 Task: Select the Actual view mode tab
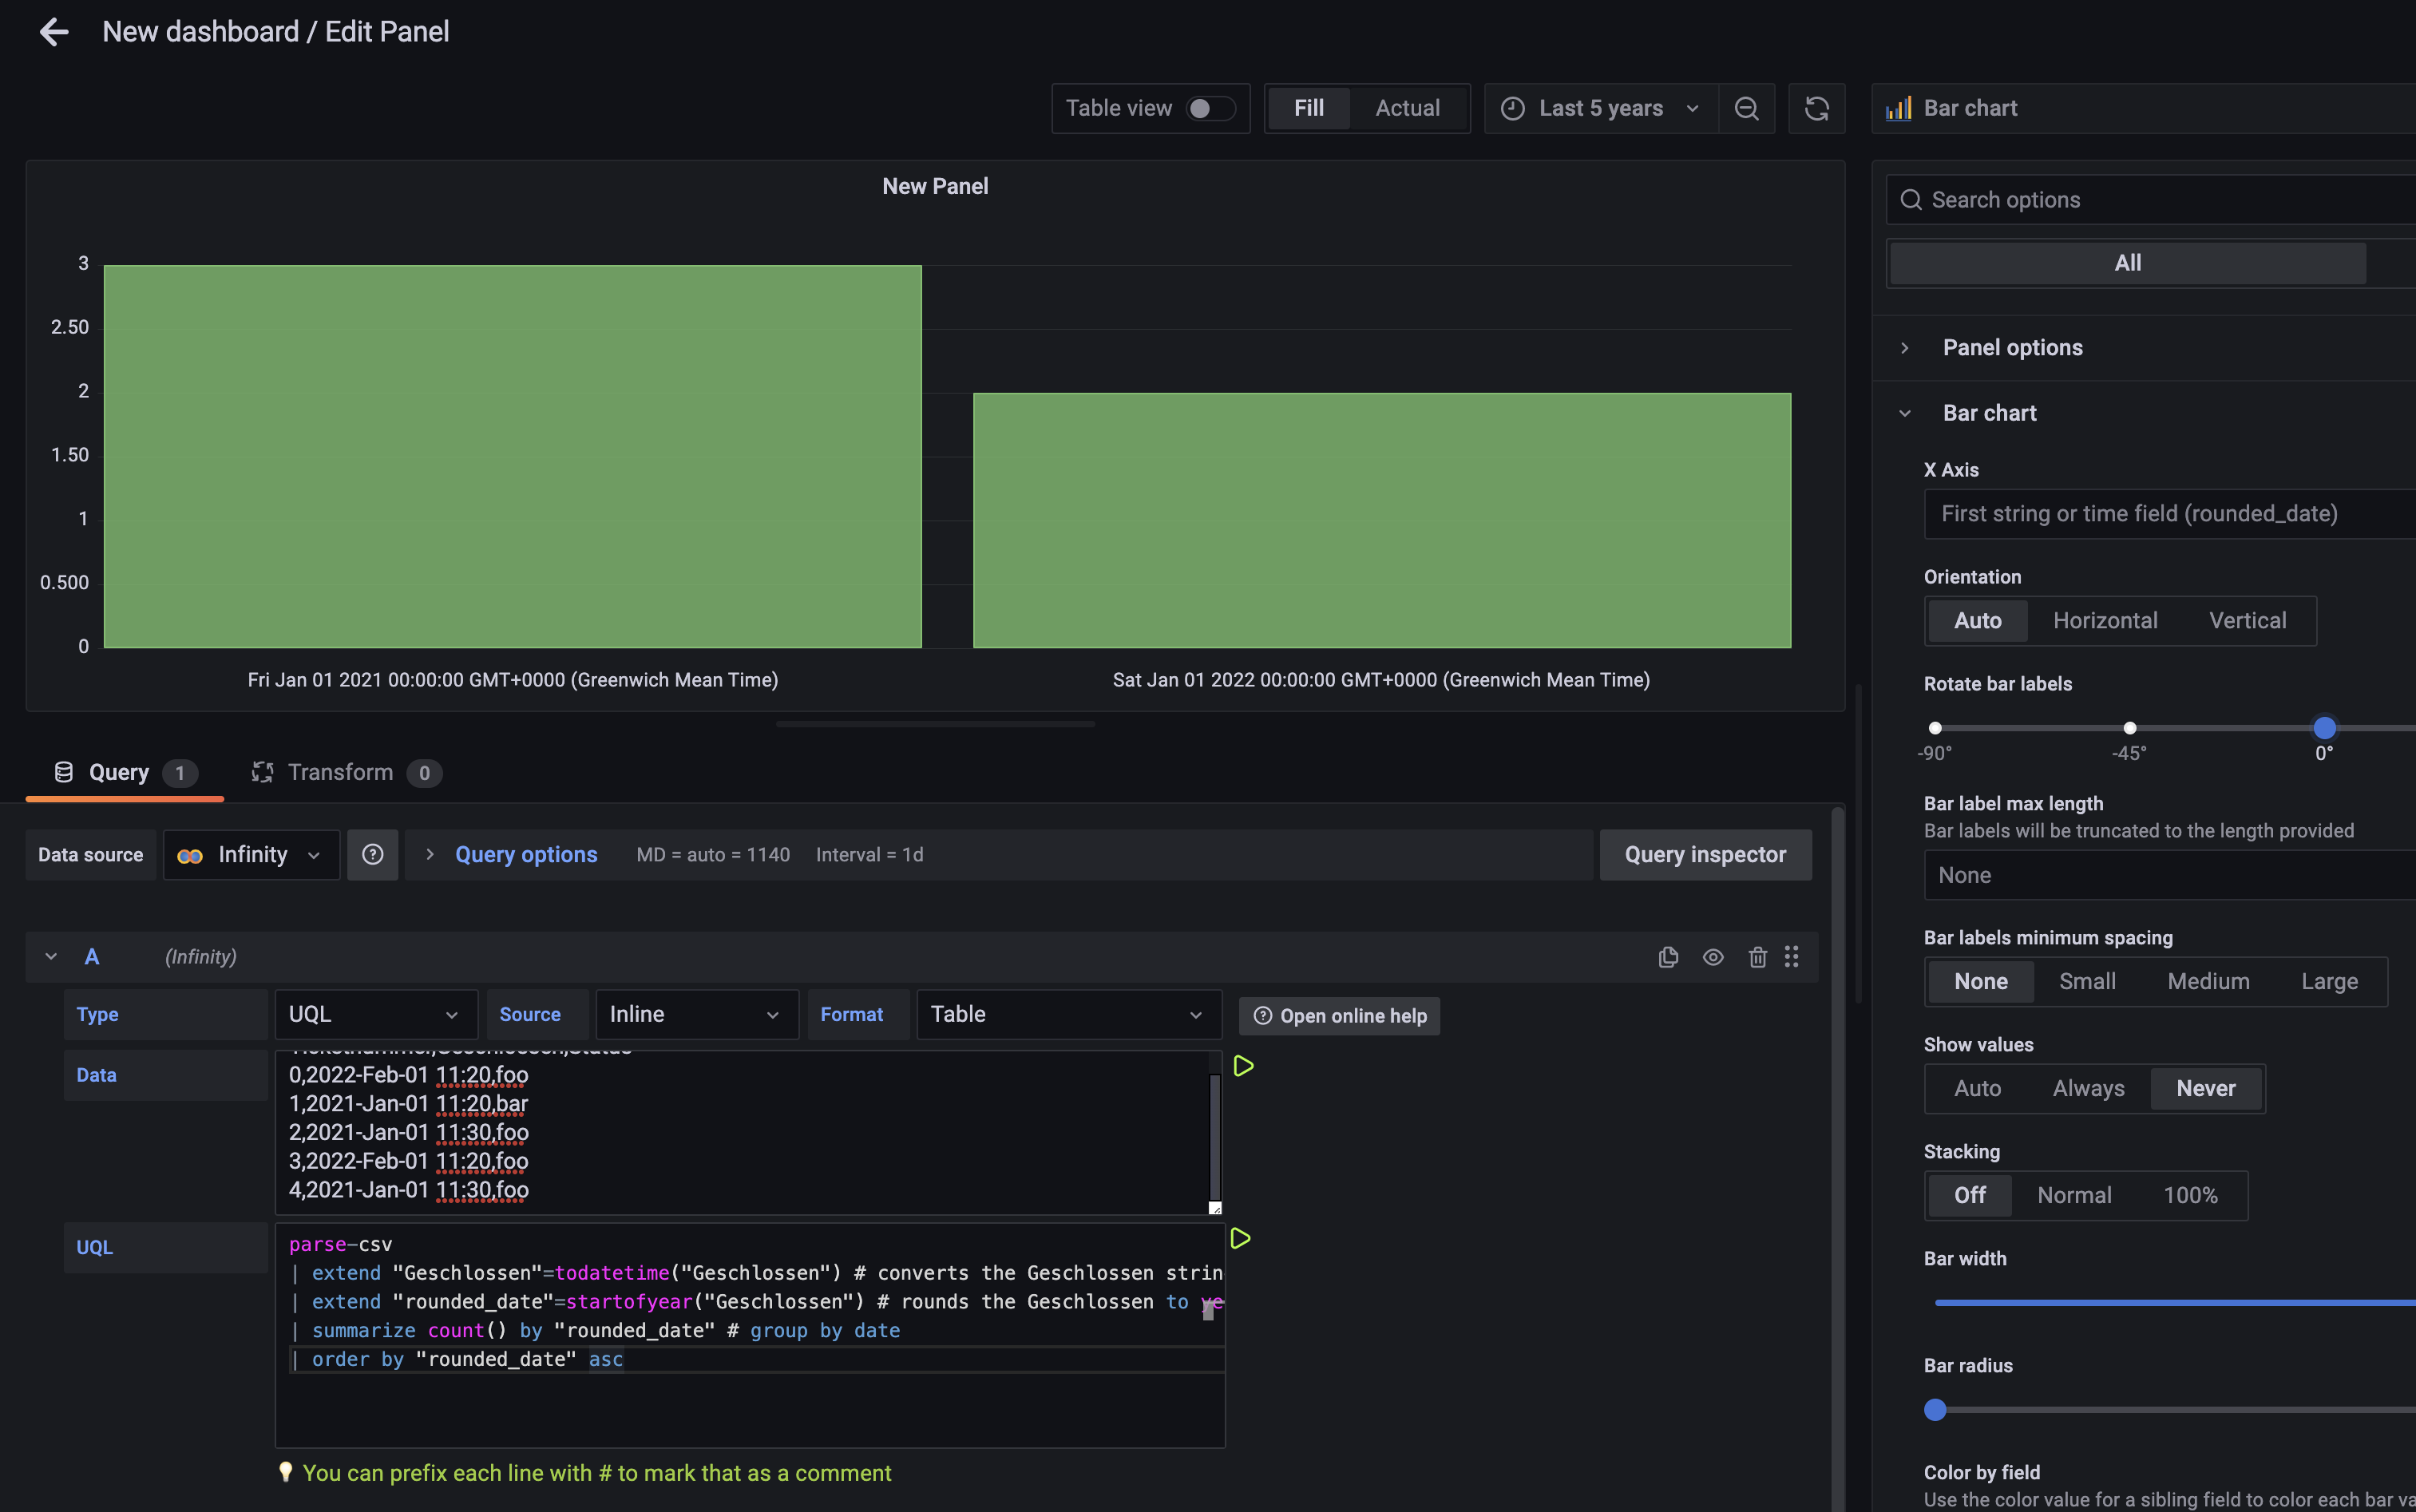[1407, 108]
